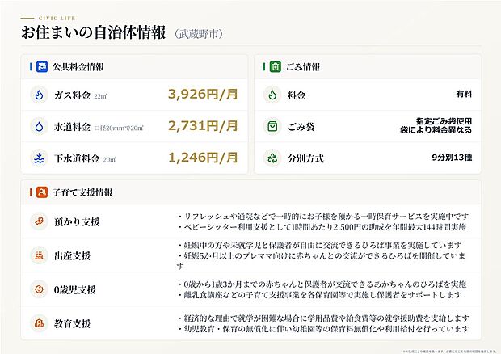Click the water drop icon beside 水道料金
Viewport: 501px width, 354px height.
39,126
